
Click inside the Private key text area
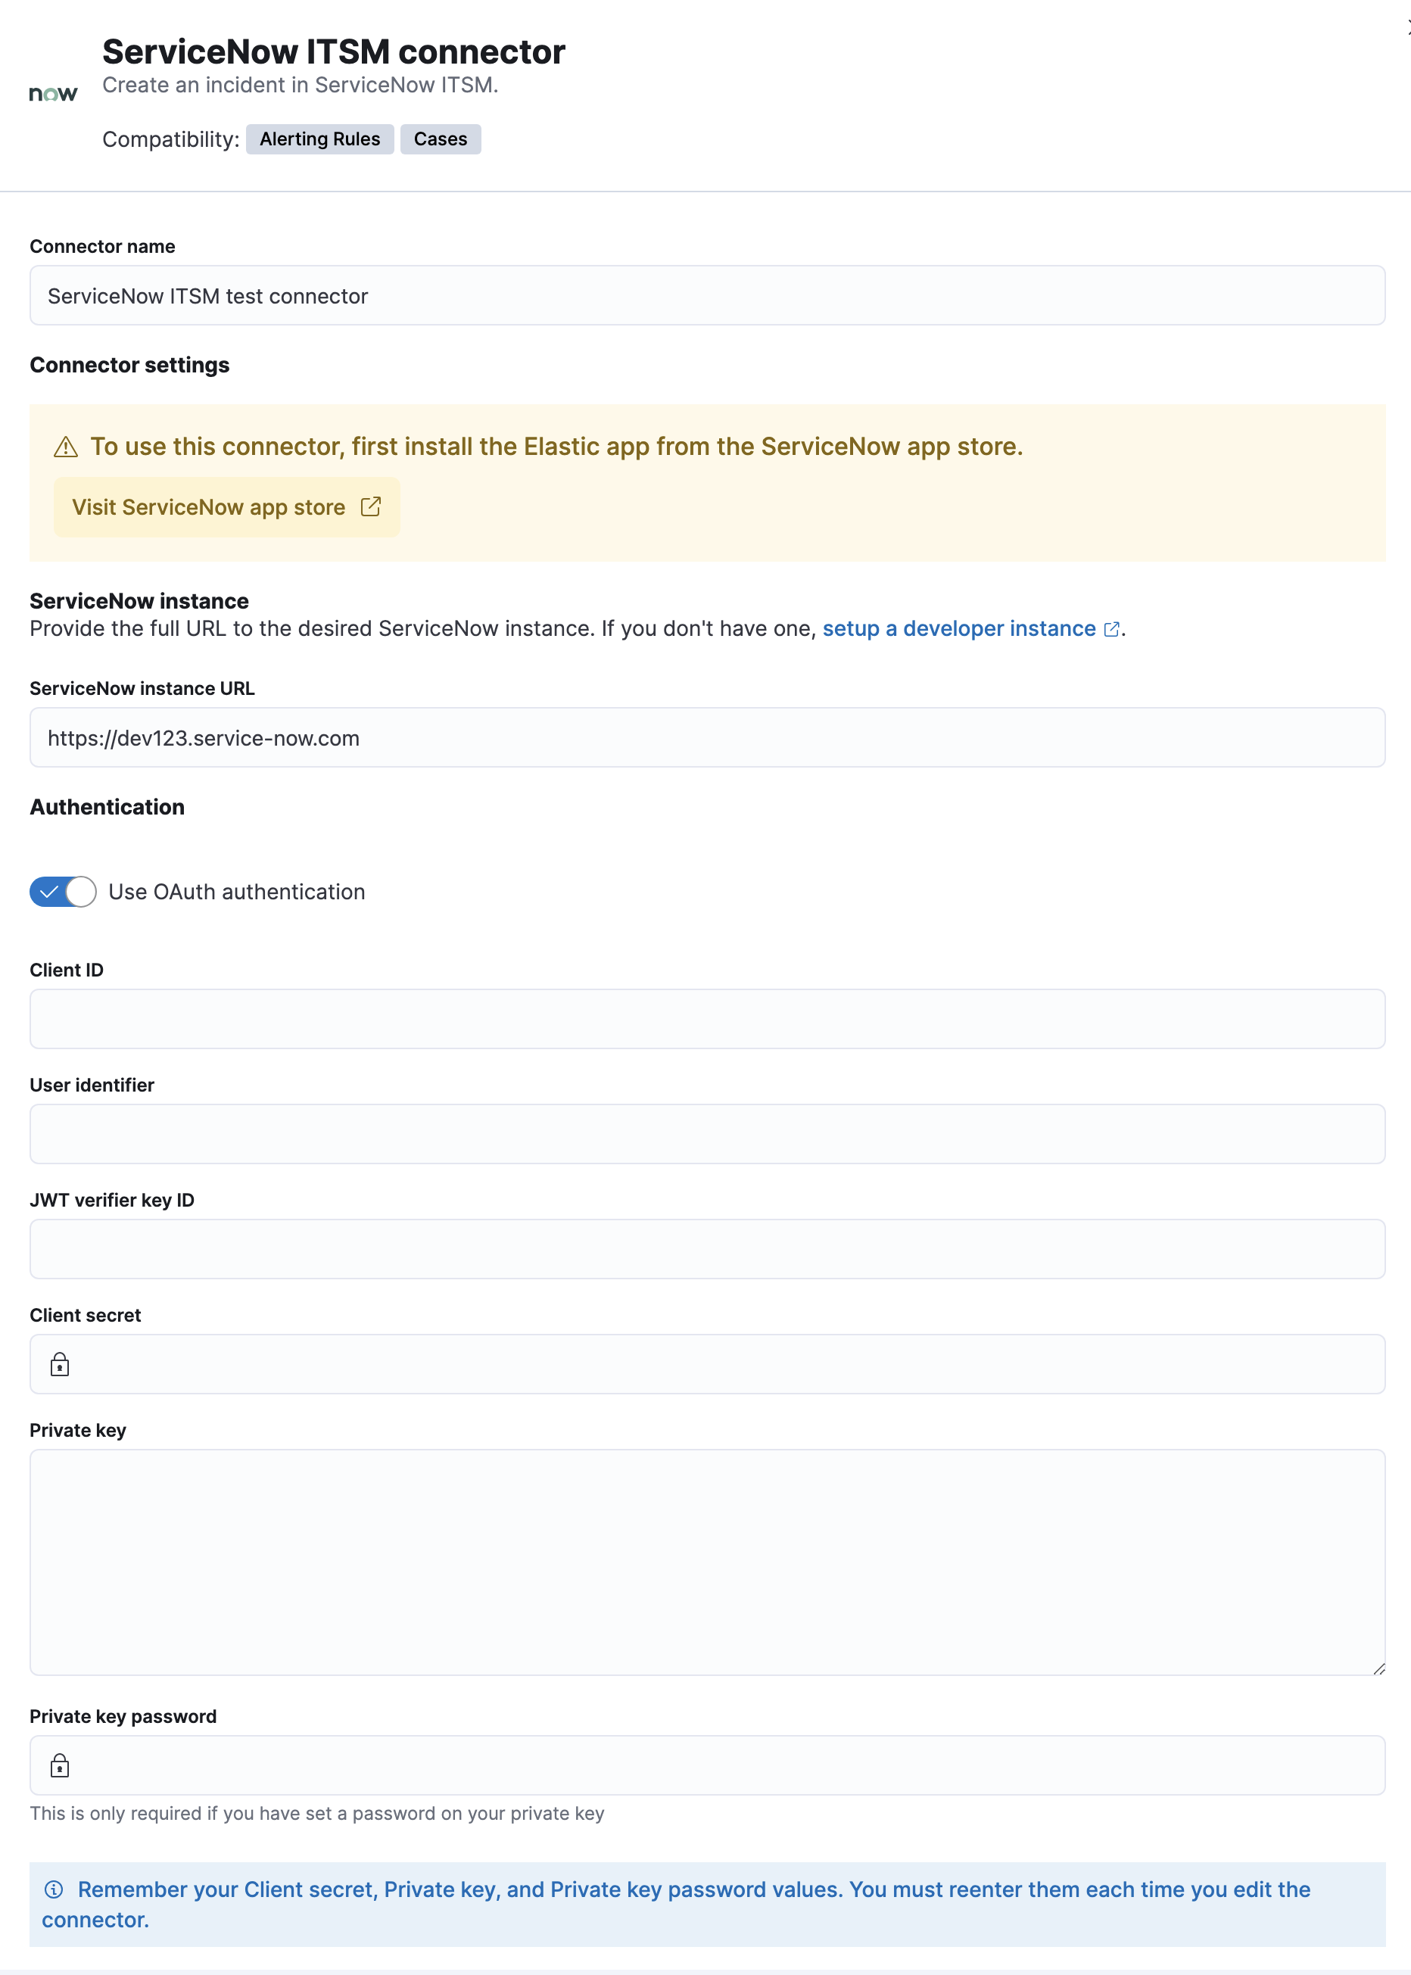pos(707,1562)
